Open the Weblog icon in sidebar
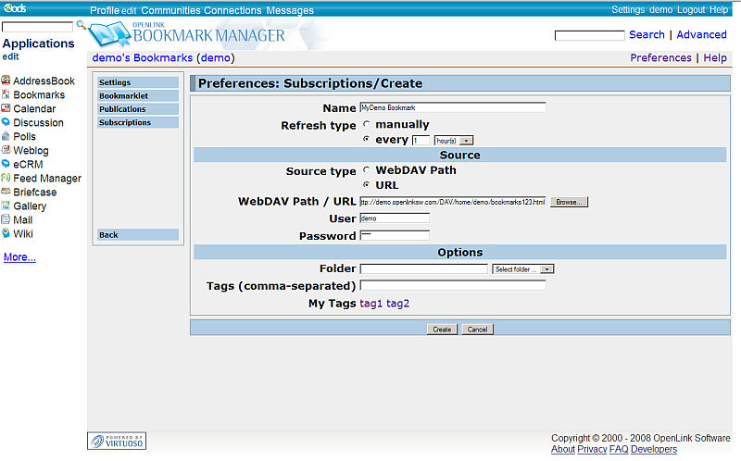741x461 pixels. click(x=6, y=151)
